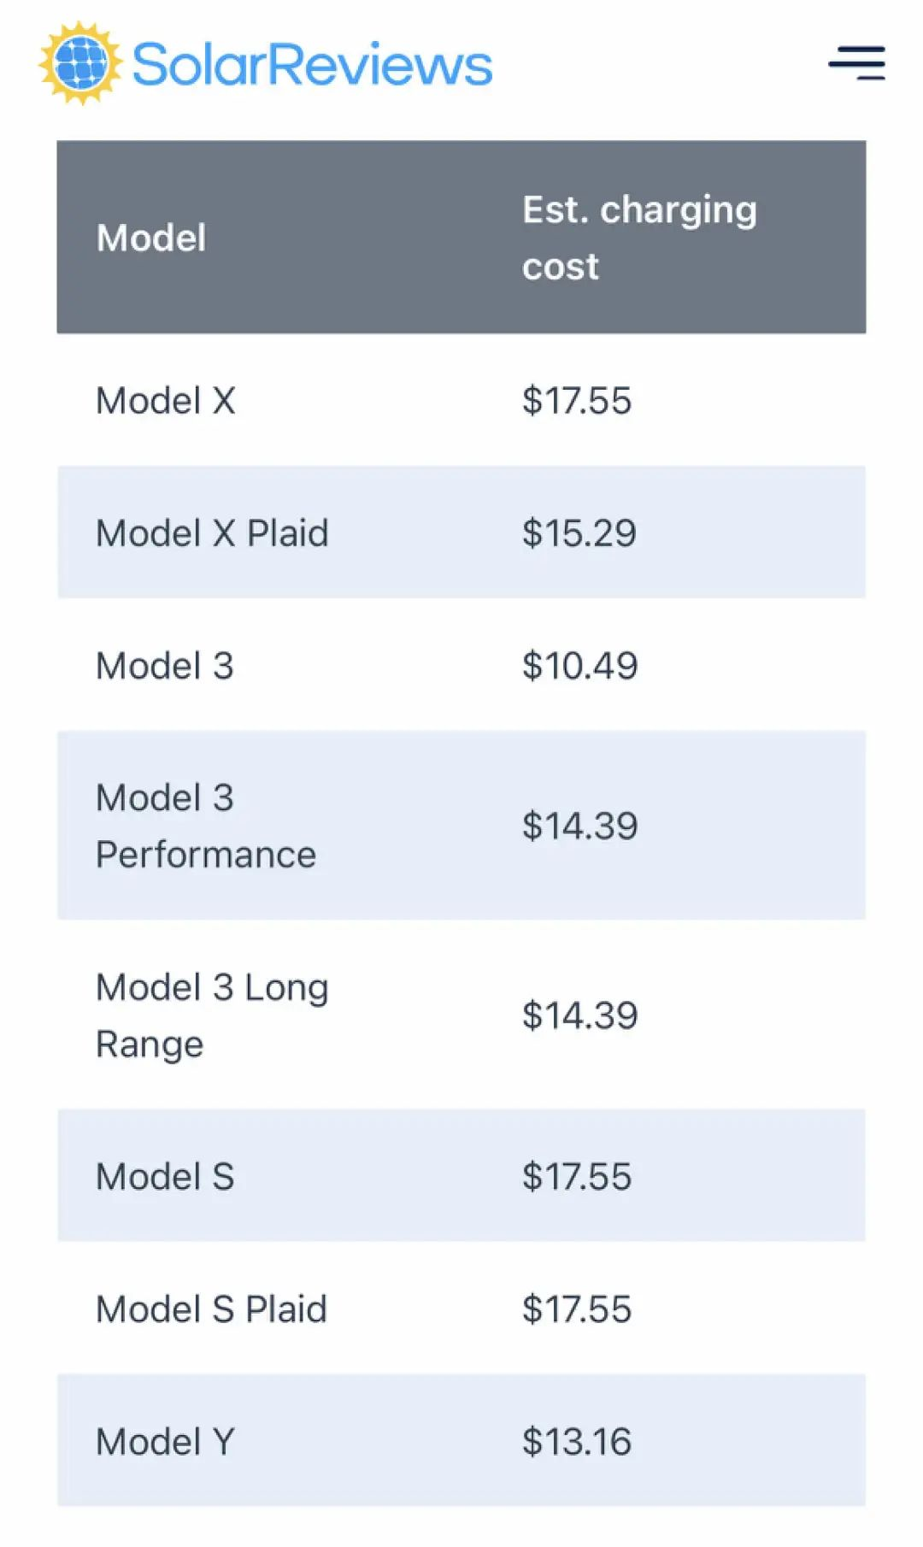
Task: Tap the SolarReviews brand name text
Action: 312,65
